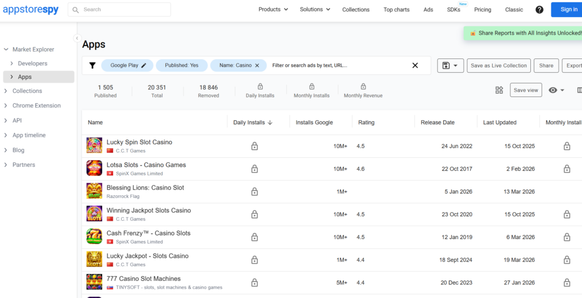Click the Lotsa Slots app icon
The height and width of the screenshot is (298, 582).
pos(94,168)
